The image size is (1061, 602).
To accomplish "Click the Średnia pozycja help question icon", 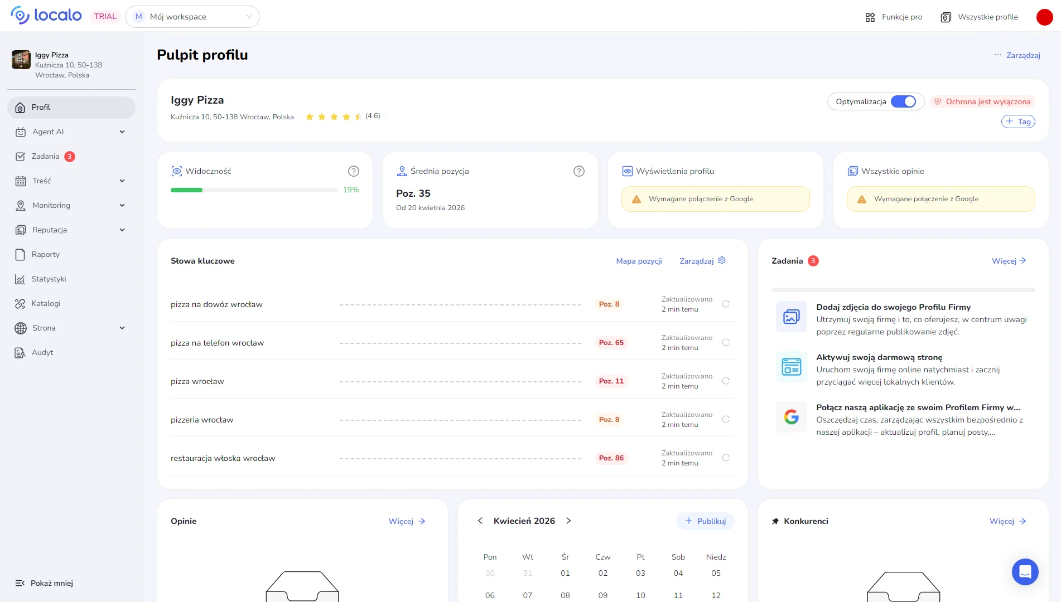I will tap(579, 171).
